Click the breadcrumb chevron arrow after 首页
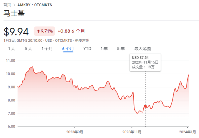 click(x=14, y=5)
